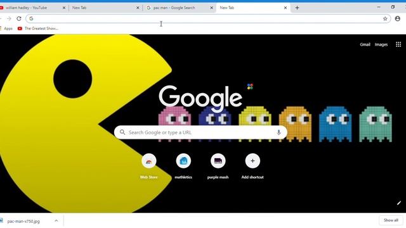Click the Google logo
The width and height of the screenshot is (406, 228).
point(200,98)
